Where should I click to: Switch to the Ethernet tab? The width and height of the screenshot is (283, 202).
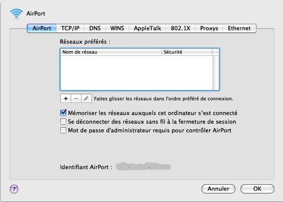pyautogui.click(x=239, y=28)
